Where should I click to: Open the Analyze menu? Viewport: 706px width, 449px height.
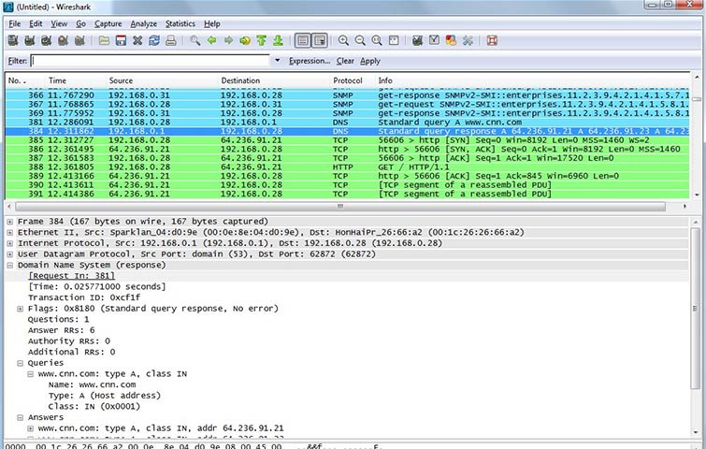(144, 24)
